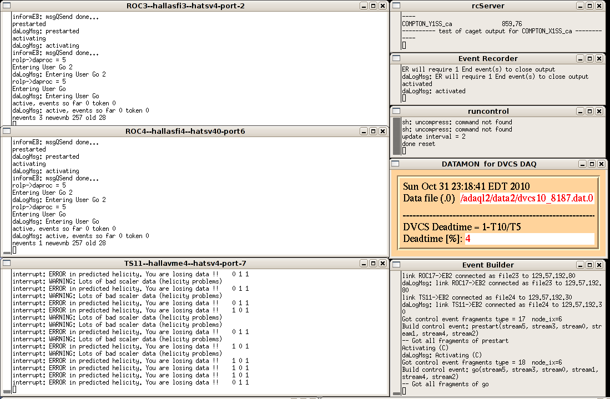Open window menu icon of TS11 terminal
Viewport: 610px width, 399px height.
[x=6, y=263]
